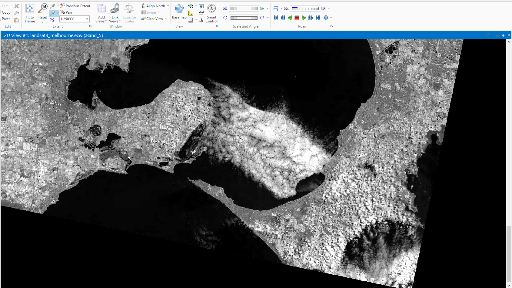Screen dimensions: 512x288
Task: Click the scale slider bar
Action: (244, 8)
